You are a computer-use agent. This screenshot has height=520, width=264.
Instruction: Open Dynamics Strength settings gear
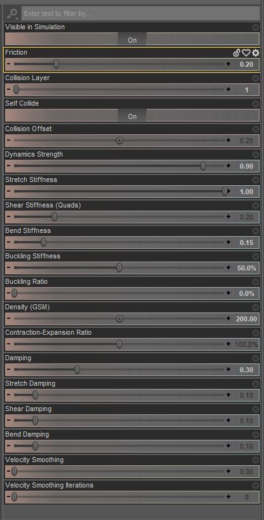[x=255, y=155]
